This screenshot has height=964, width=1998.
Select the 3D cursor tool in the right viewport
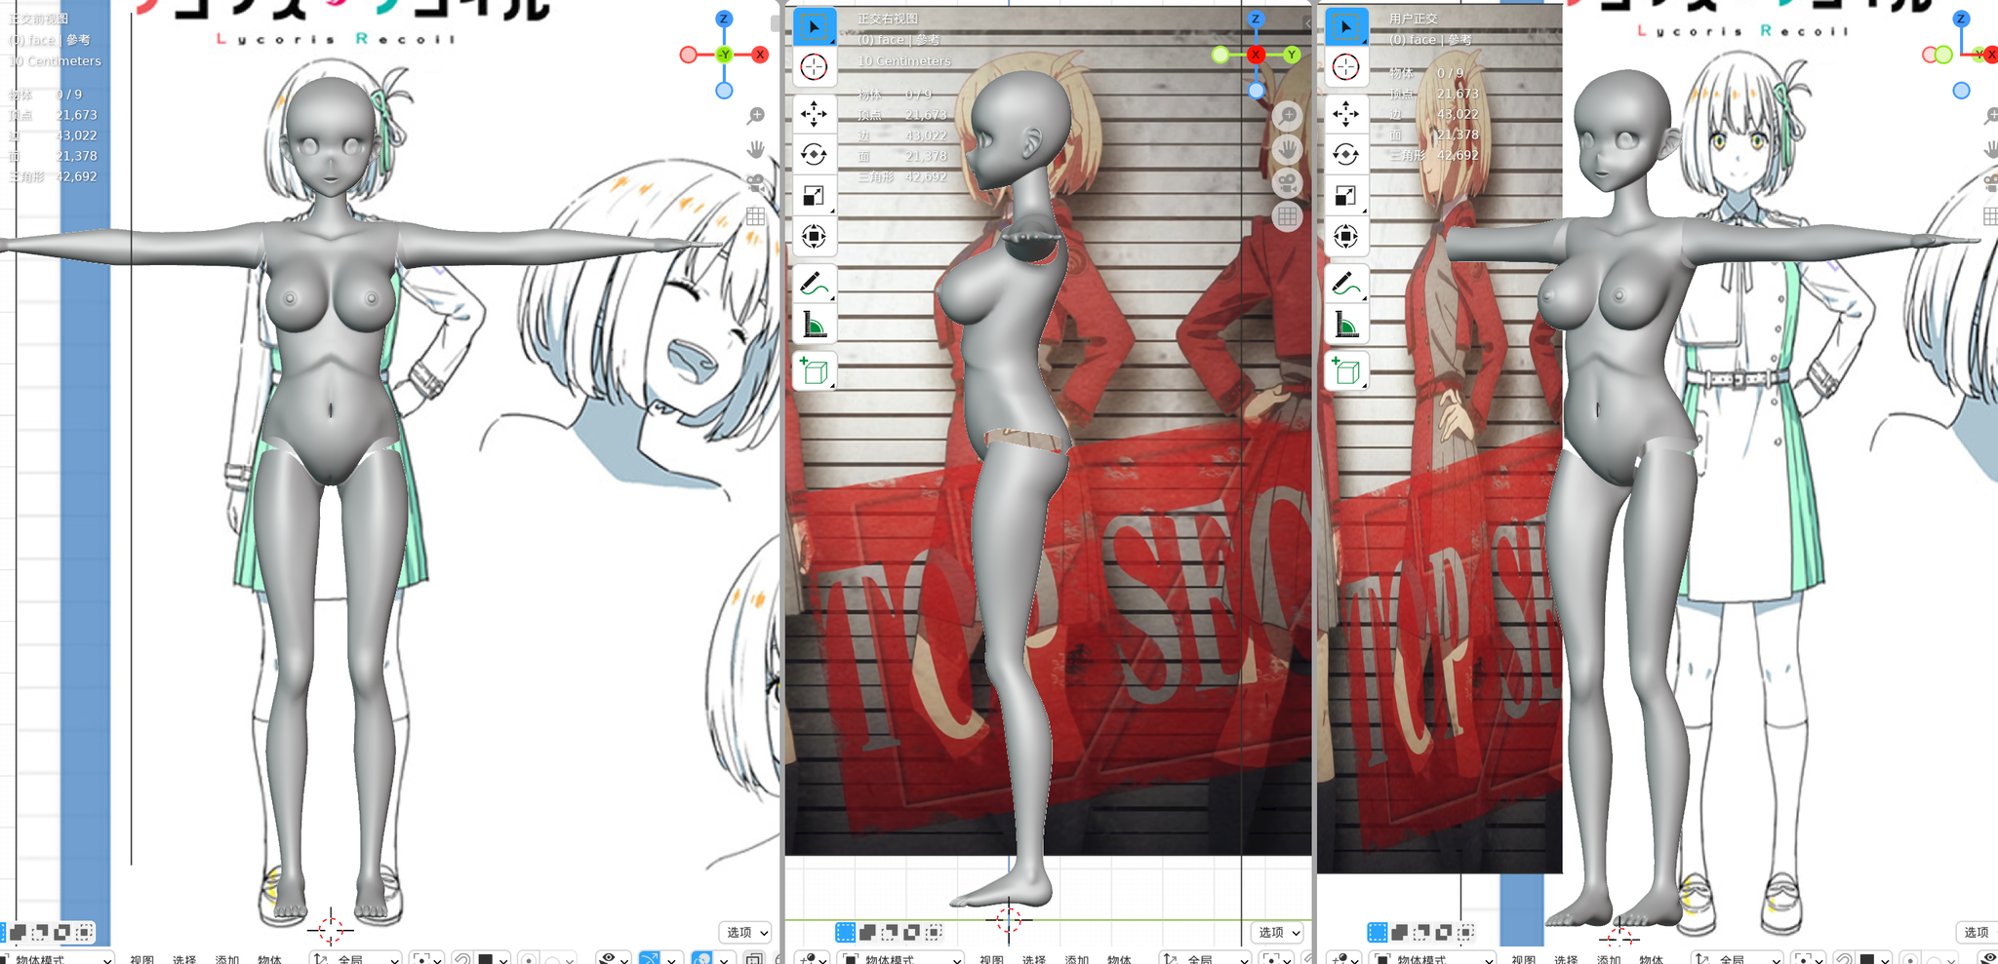click(x=1346, y=66)
